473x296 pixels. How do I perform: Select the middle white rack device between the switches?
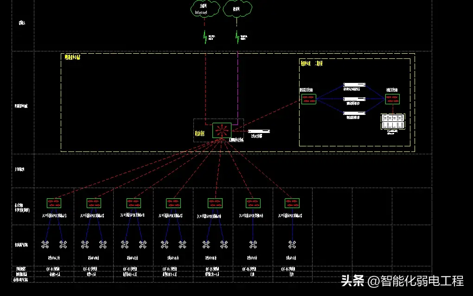pos(354,99)
